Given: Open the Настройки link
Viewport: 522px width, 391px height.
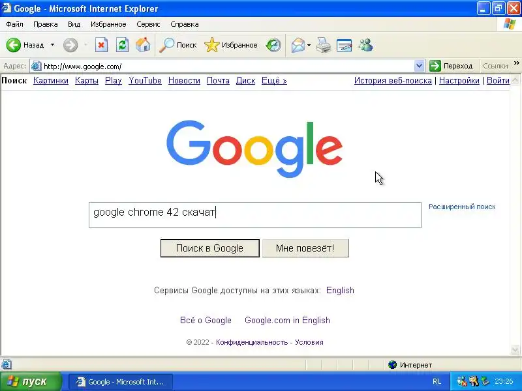Looking at the screenshot, I should point(459,80).
